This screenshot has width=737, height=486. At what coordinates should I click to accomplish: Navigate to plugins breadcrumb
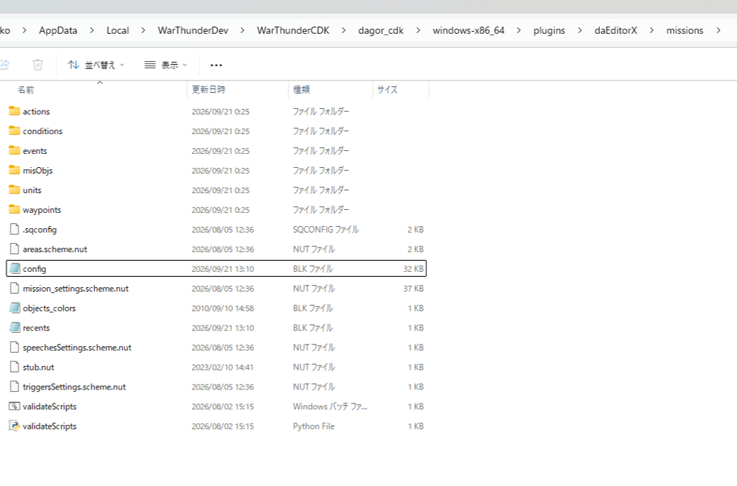(x=549, y=30)
